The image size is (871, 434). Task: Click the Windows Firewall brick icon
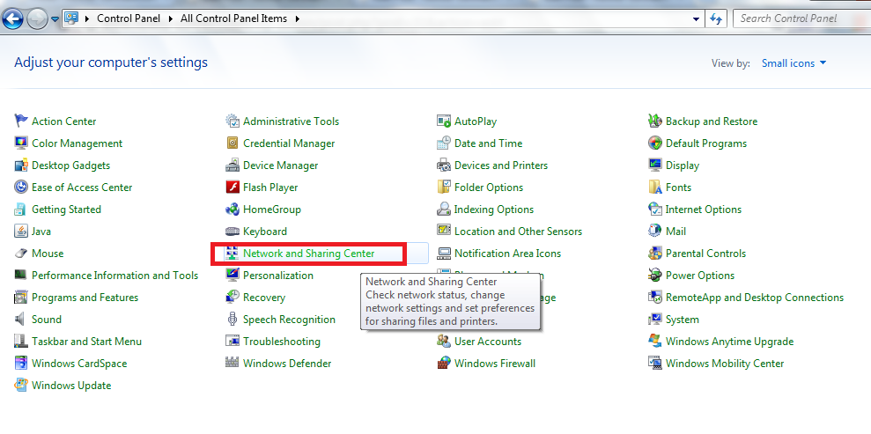[444, 363]
